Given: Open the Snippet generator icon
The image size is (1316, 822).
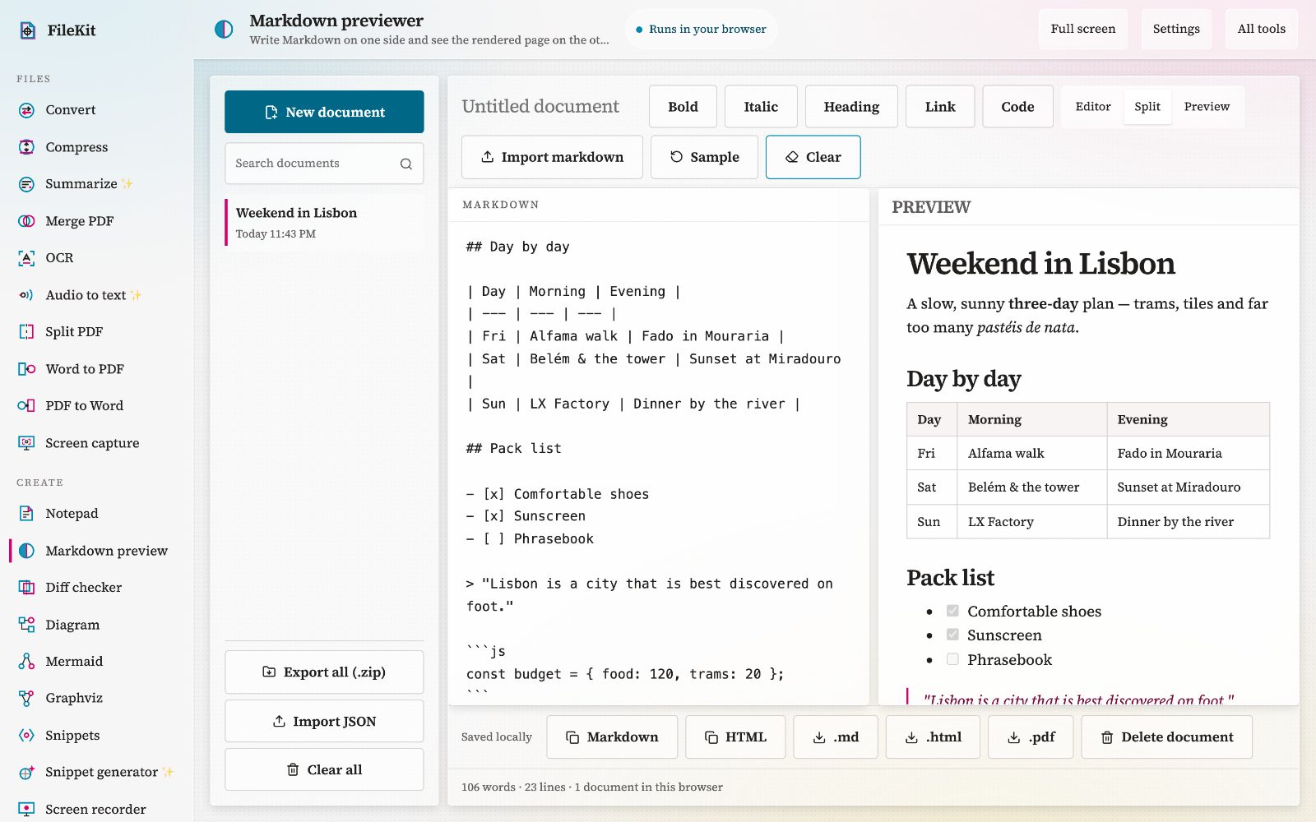Looking at the screenshot, I should tap(26, 773).
